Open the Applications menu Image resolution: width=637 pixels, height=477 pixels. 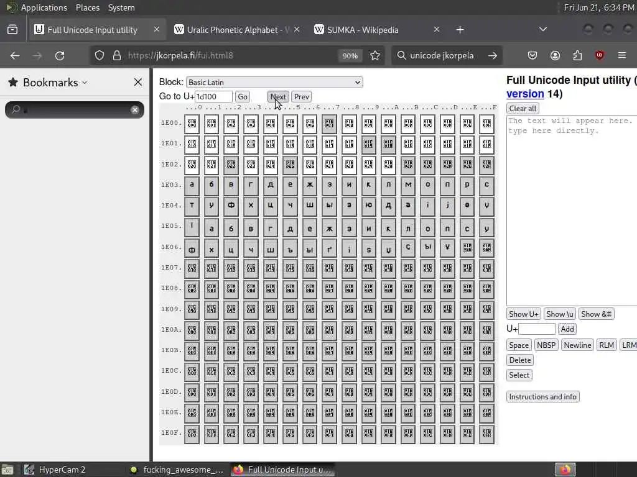pyautogui.click(x=44, y=7)
